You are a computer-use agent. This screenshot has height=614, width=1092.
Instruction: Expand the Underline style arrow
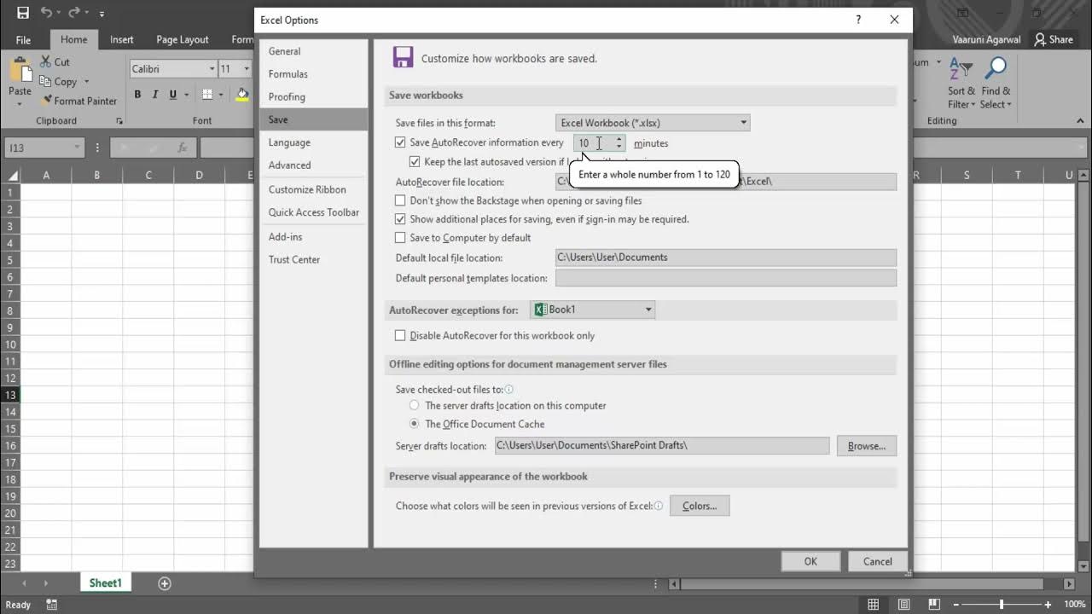186,95
